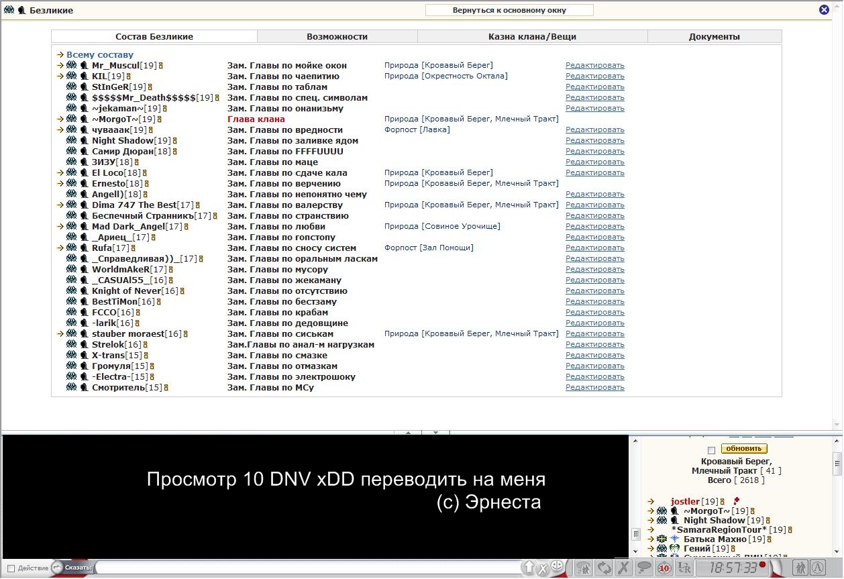Click the arrow icon before Всему составу
Viewport: 844px width, 579px height.
pyautogui.click(x=60, y=55)
